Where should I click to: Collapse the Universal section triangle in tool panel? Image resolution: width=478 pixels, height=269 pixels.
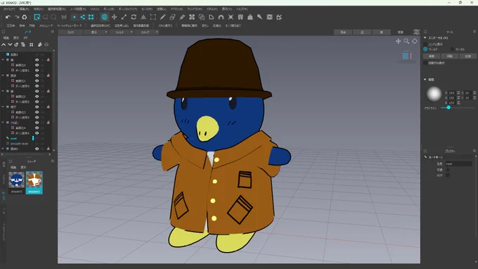point(425,38)
